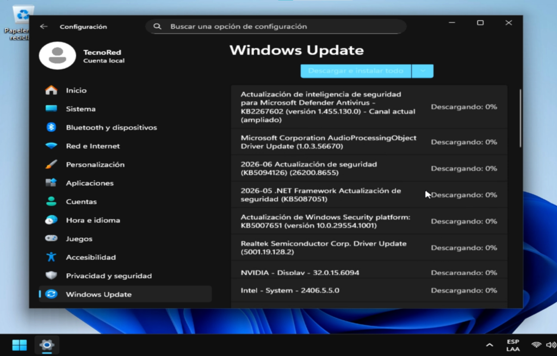Click the Juegos gamepad icon
The height and width of the screenshot is (356, 557).
51,238
